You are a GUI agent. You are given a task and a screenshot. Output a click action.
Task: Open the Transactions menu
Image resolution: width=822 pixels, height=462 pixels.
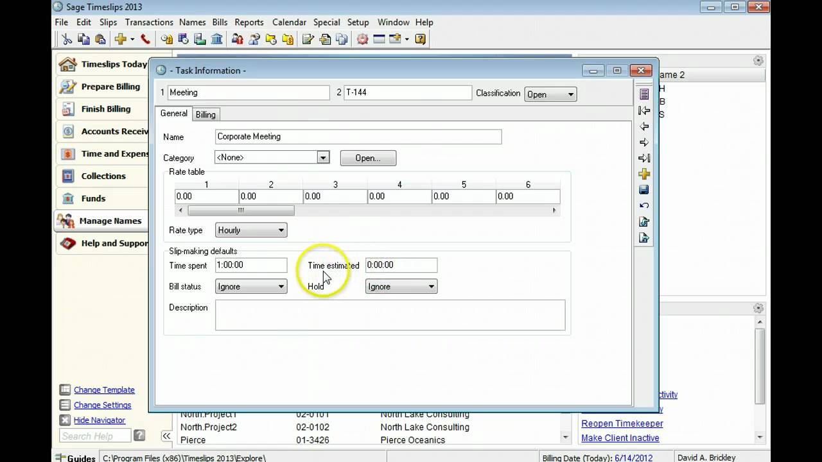149,22
